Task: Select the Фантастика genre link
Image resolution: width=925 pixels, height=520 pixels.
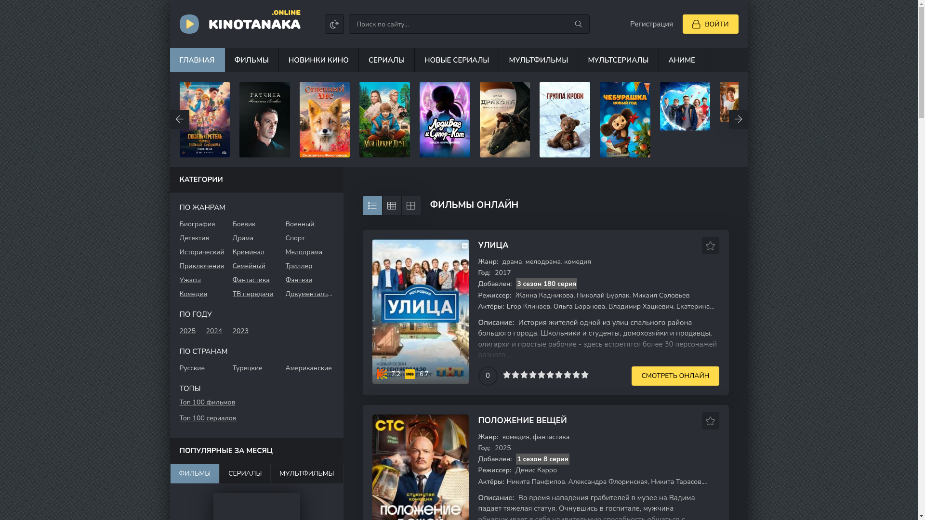Action: point(251,280)
